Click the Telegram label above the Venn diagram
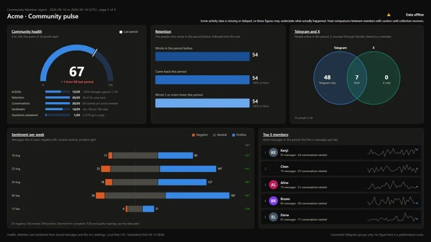Viewport: 431px width, 242px height. tap(340, 48)
